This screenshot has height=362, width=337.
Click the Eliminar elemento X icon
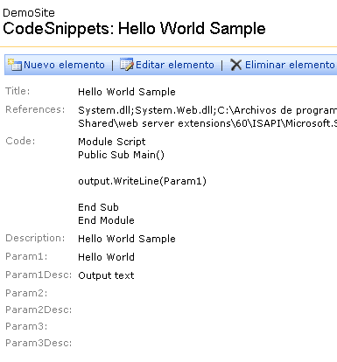(x=235, y=65)
